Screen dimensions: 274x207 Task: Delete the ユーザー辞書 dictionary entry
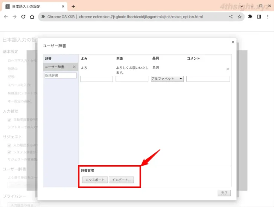74,67
